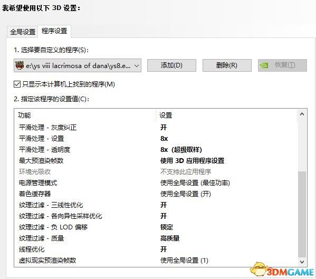The height and width of the screenshot is (279, 316).
Task: Select the 环境光吸收 row
Action: point(156,172)
